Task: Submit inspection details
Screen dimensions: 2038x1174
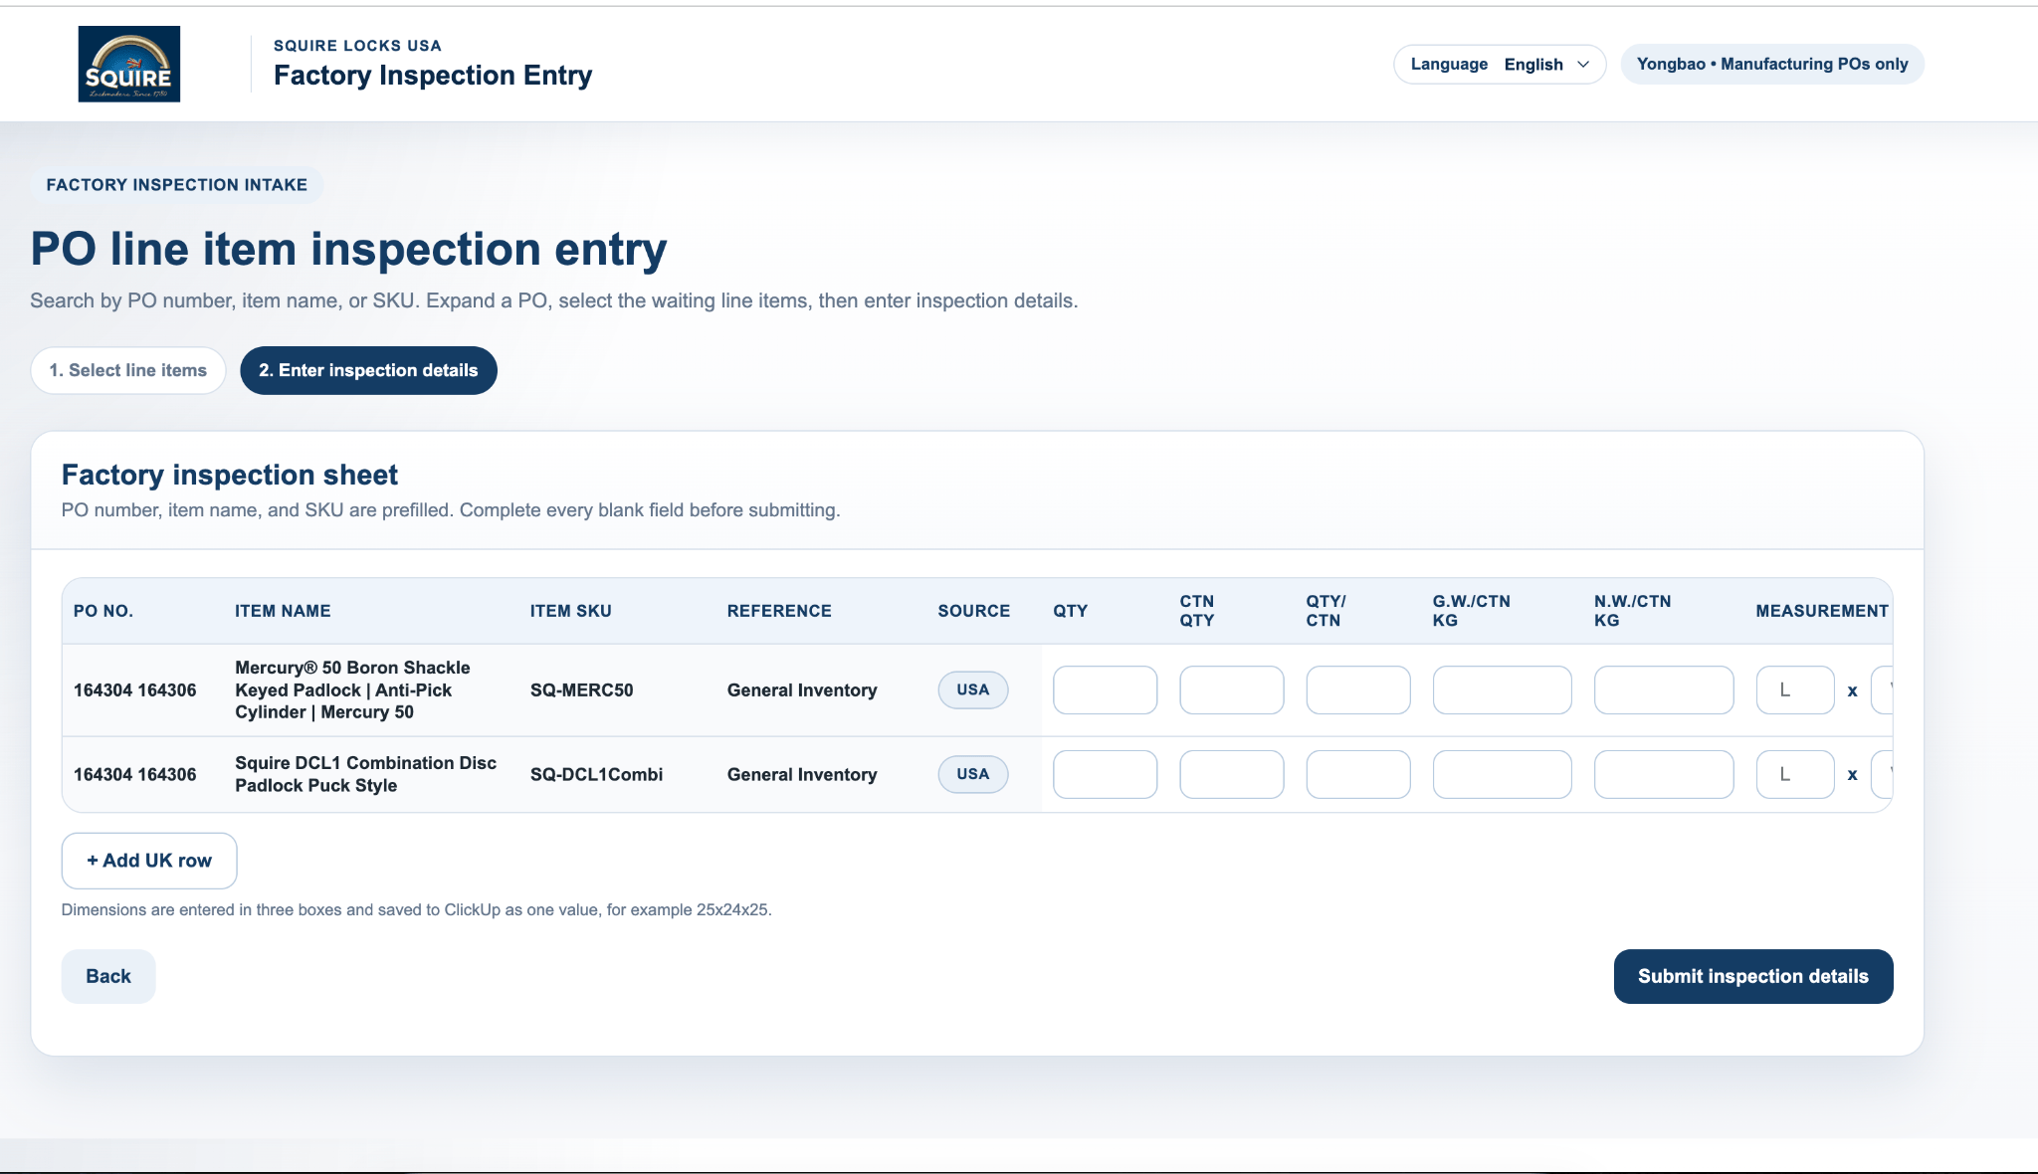Action: pos(1752,976)
